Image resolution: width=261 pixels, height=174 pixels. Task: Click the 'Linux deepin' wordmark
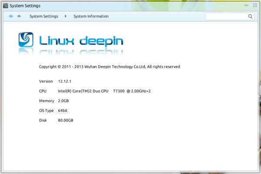point(81,41)
